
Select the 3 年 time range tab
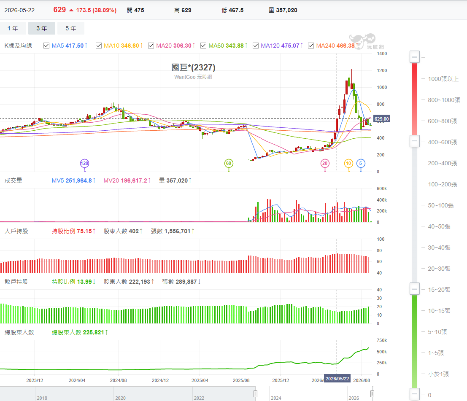click(x=42, y=28)
